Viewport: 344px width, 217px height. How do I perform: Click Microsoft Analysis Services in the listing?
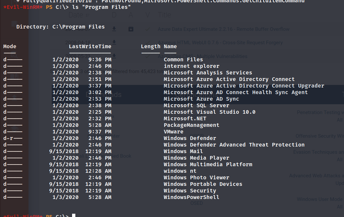(x=208, y=73)
